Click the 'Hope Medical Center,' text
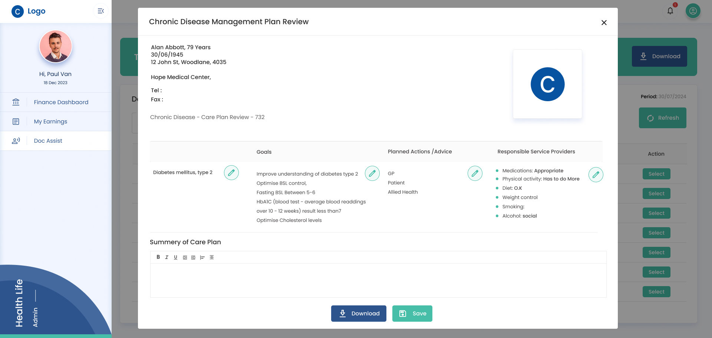The height and width of the screenshot is (338, 712). [181, 77]
